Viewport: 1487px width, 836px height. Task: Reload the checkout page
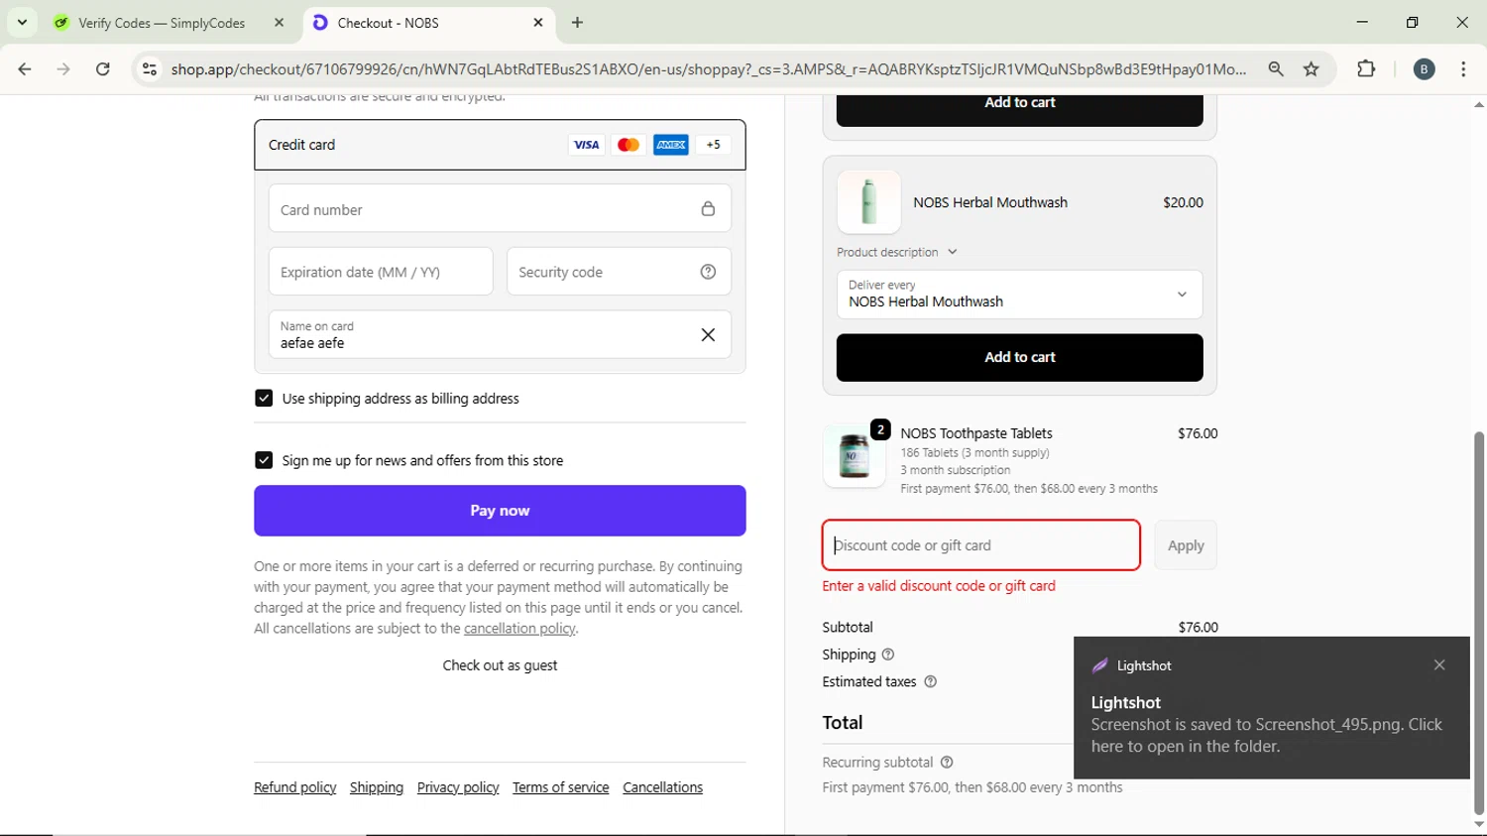pyautogui.click(x=103, y=68)
